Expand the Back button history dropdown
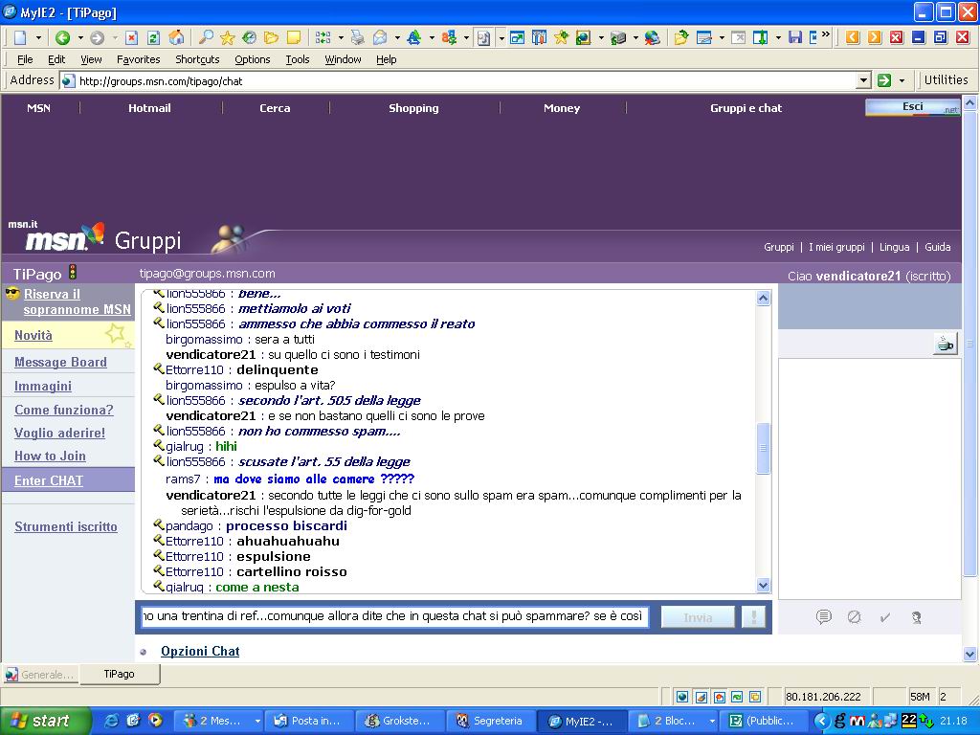 pyautogui.click(x=80, y=38)
